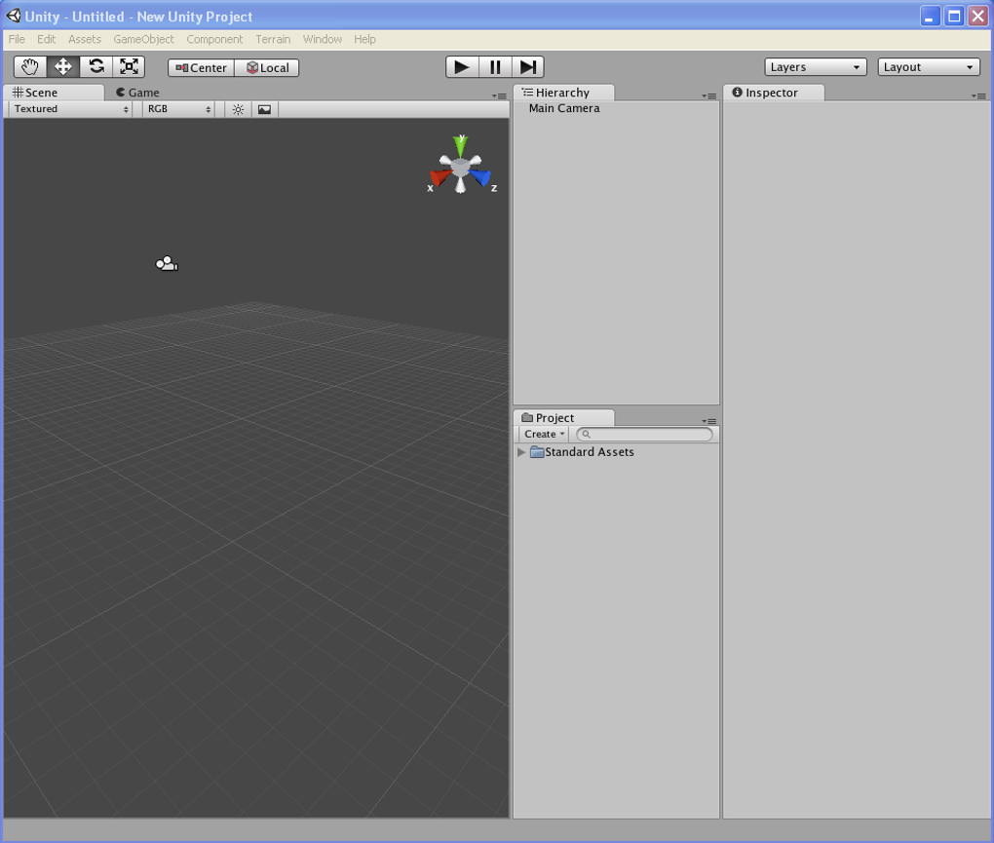The image size is (994, 843).
Task: Switch to the Game tab
Action: 137,93
